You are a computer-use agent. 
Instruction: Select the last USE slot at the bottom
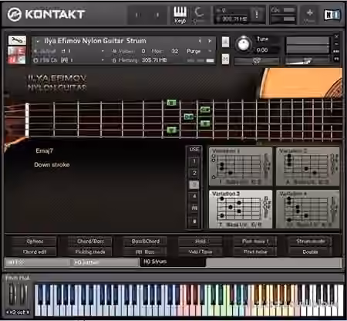(x=194, y=221)
